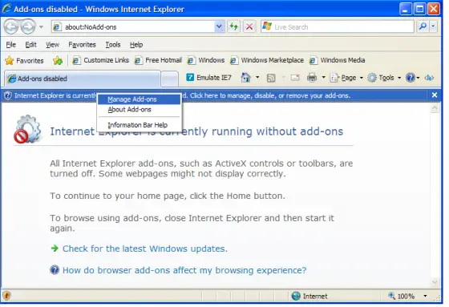
Task: Click the Help question mark icon in toolbar
Action: click(x=411, y=78)
